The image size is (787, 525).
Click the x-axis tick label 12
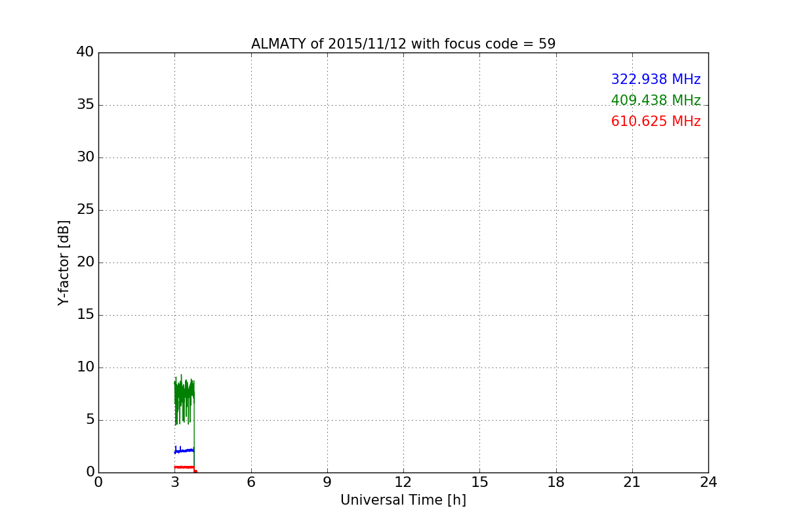click(403, 482)
